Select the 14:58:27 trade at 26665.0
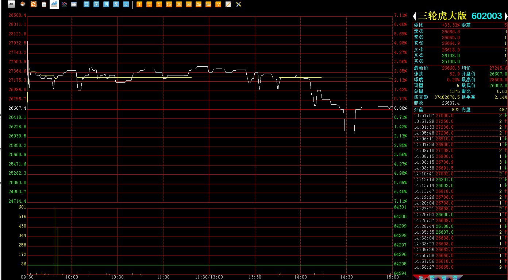 [x=460, y=267]
